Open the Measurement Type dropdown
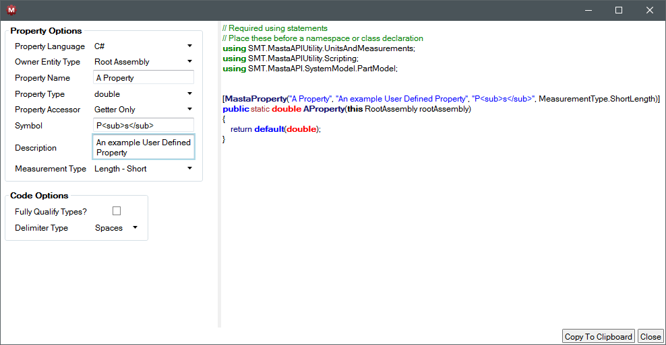 (x=143, y=168)
